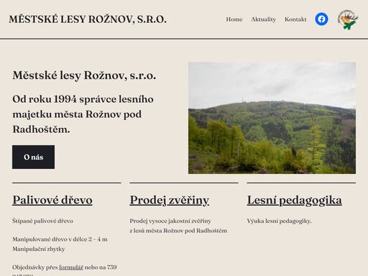The width and height of the screenshot is (368, 276).
Task: Click the Prodej vysoce jakostní zvěřiny text
Action: (x=170, y=221)
